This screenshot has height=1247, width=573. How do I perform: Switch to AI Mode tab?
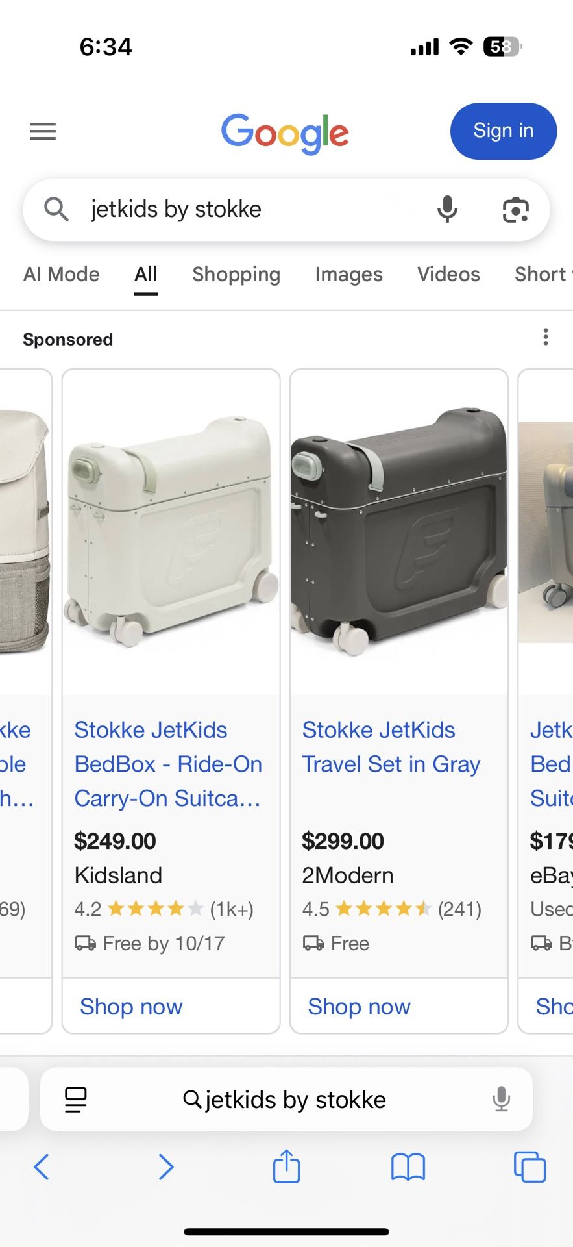pos(62,275)
